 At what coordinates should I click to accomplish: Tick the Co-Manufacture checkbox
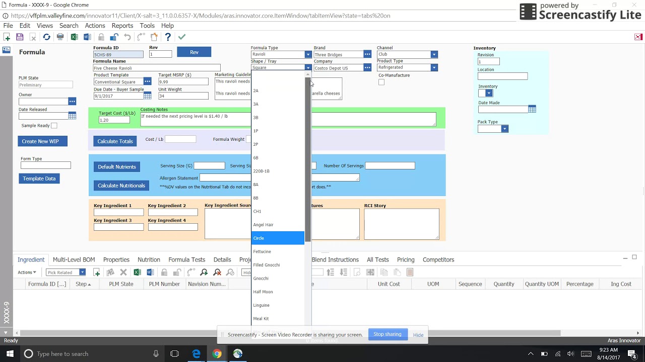[x=381, y=82]
